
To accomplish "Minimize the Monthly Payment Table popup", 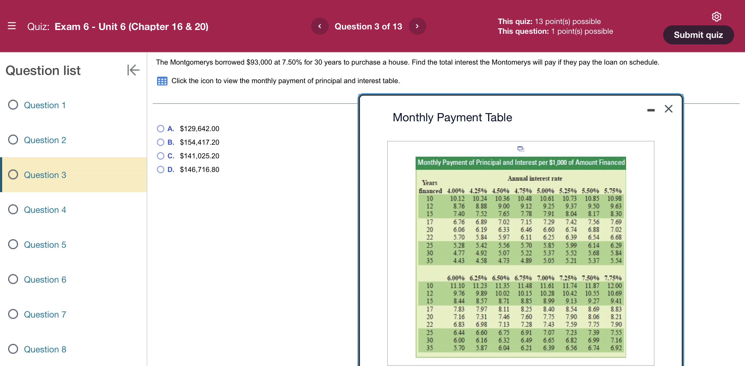I will point(651,110).
